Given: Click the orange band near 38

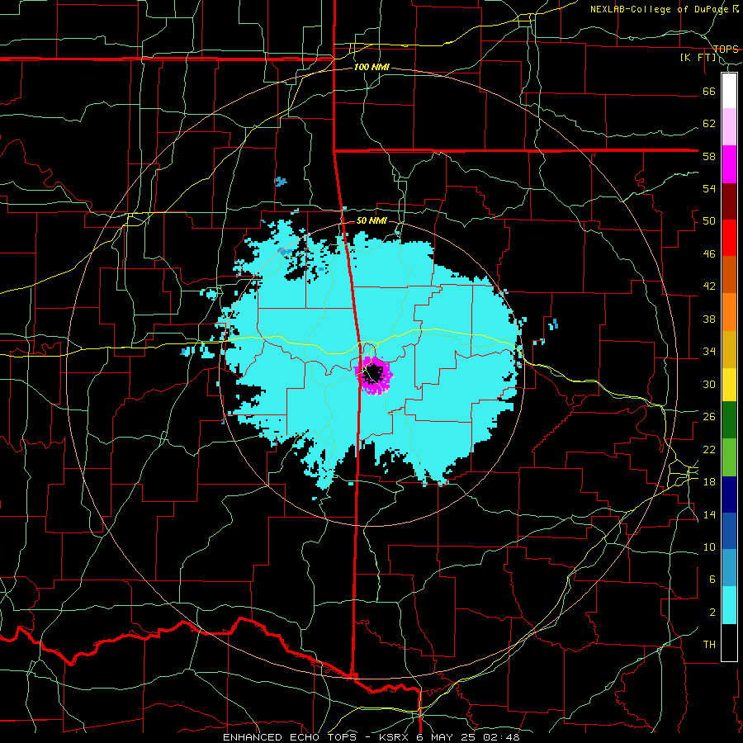Looking at the screenshot, I should coord(729,312).
